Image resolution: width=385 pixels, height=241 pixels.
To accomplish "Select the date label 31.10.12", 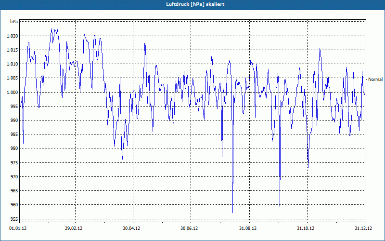I will [x=306, y=228].
